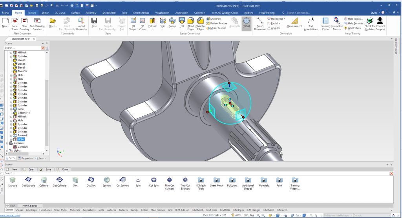This screenshot has height=218, width=402.
Task: Open the Extrude dropdown in ribbon
Action: [x=152, y=29]
